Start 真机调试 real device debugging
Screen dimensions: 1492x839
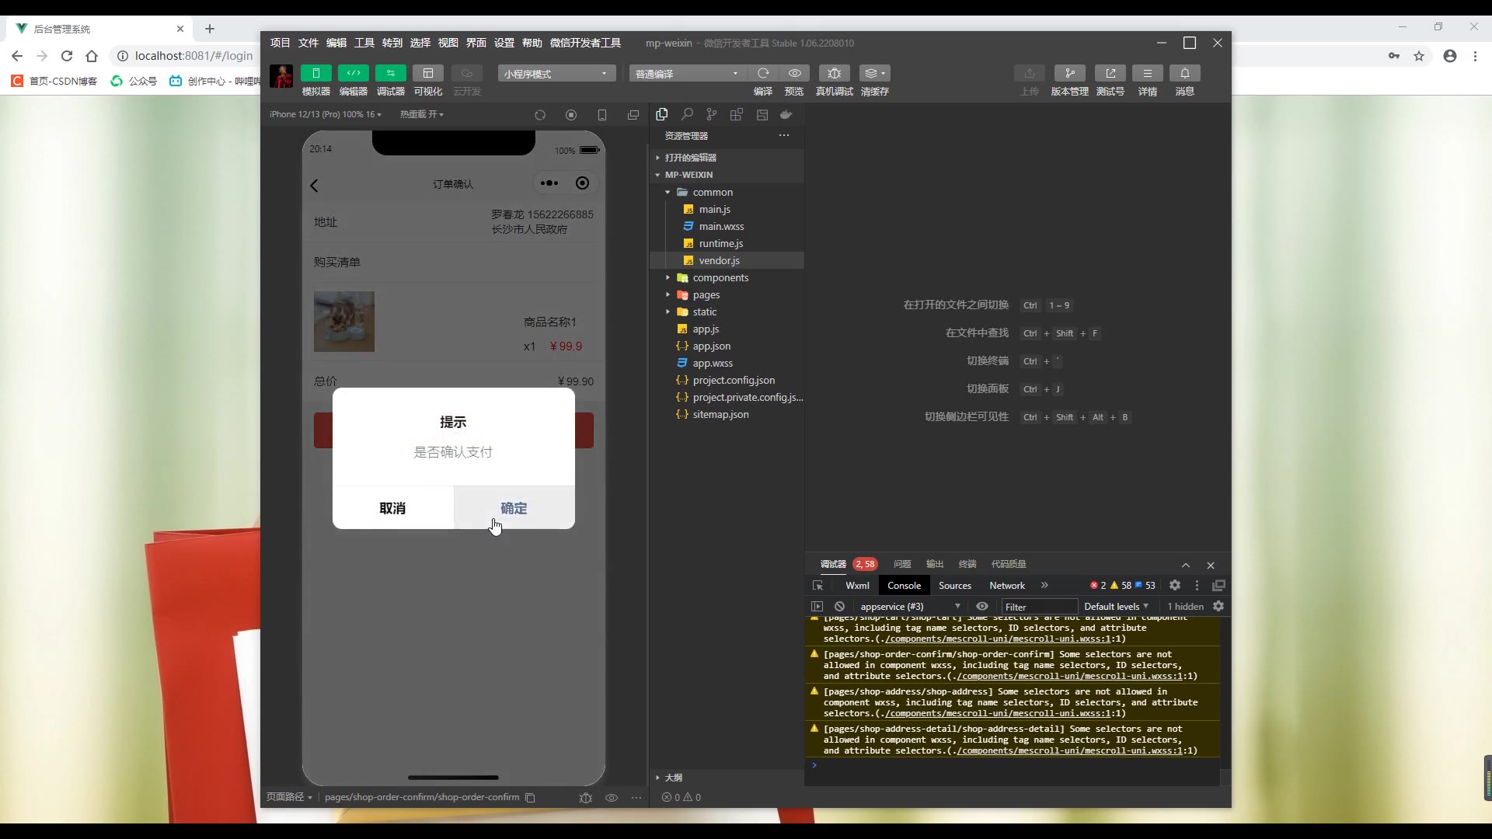click(x=834, y=73)
